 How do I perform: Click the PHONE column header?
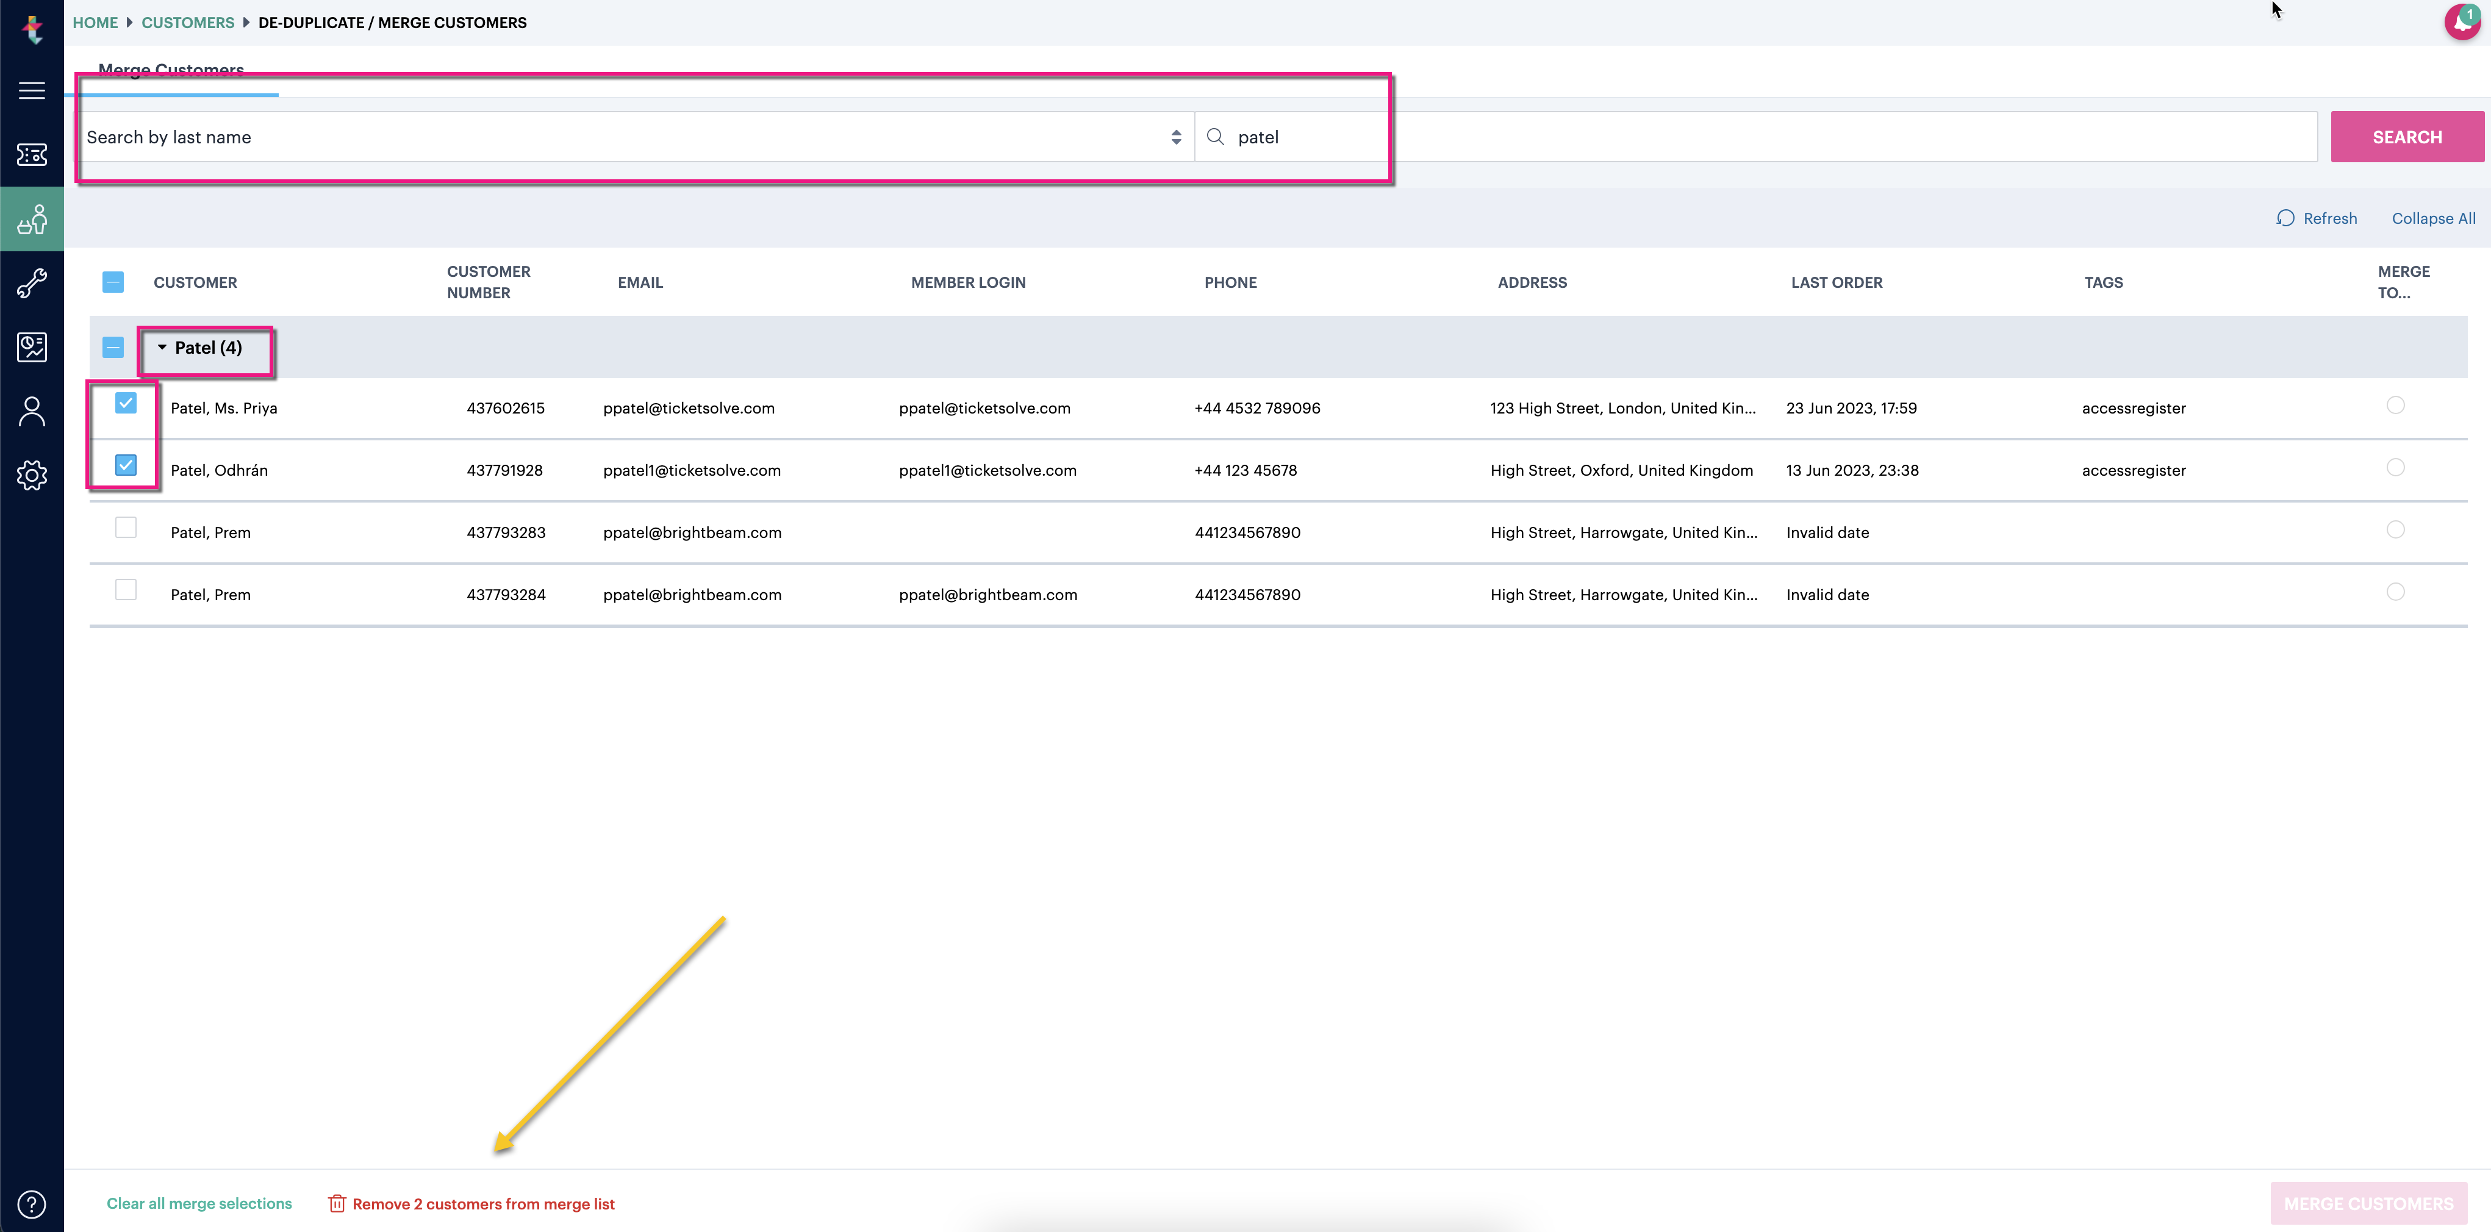[x=1230, y=282]
